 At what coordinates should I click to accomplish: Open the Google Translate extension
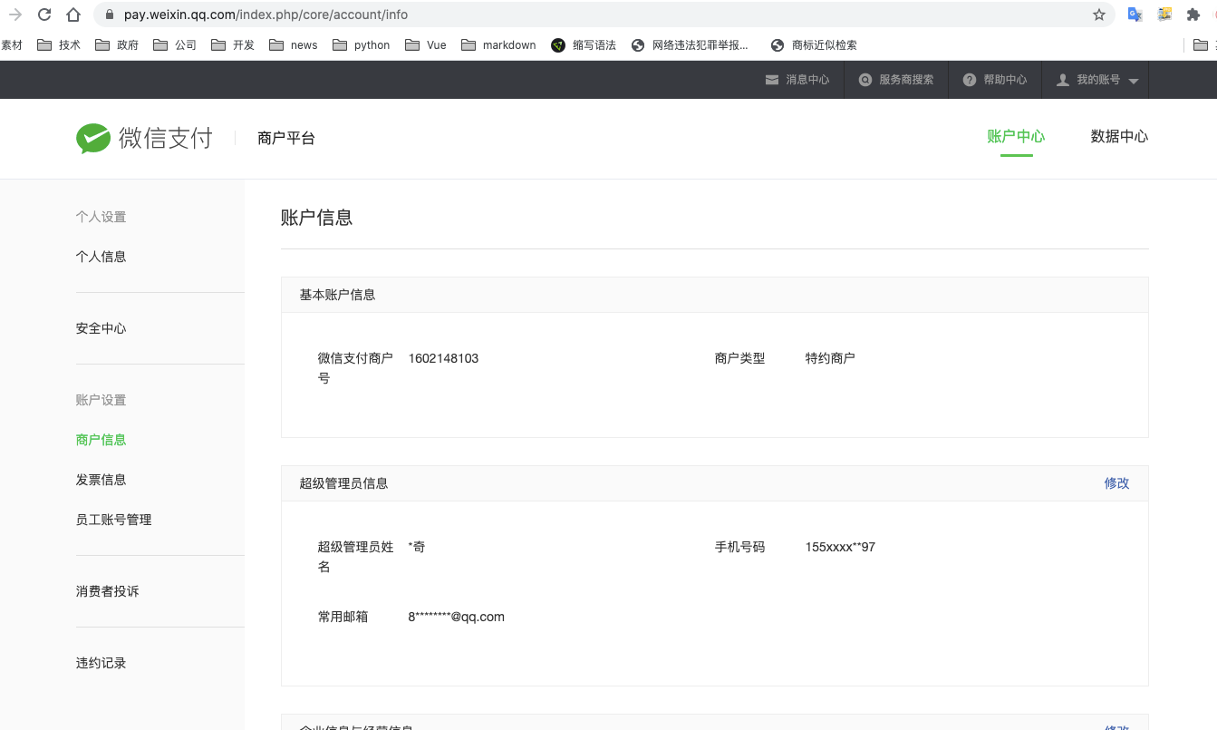1135,15
